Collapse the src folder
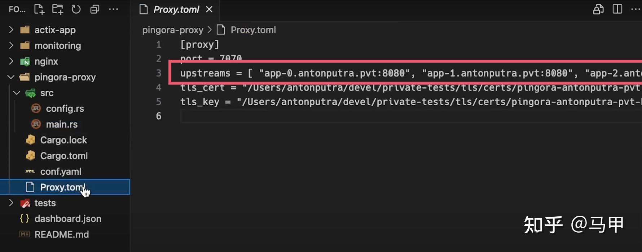The height and width of the screenshot is (252, 642). [x=16, y=93]
